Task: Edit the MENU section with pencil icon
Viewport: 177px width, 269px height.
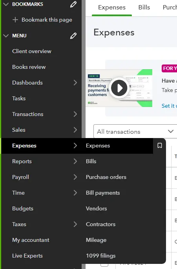Action: click(x=73, y=36)
